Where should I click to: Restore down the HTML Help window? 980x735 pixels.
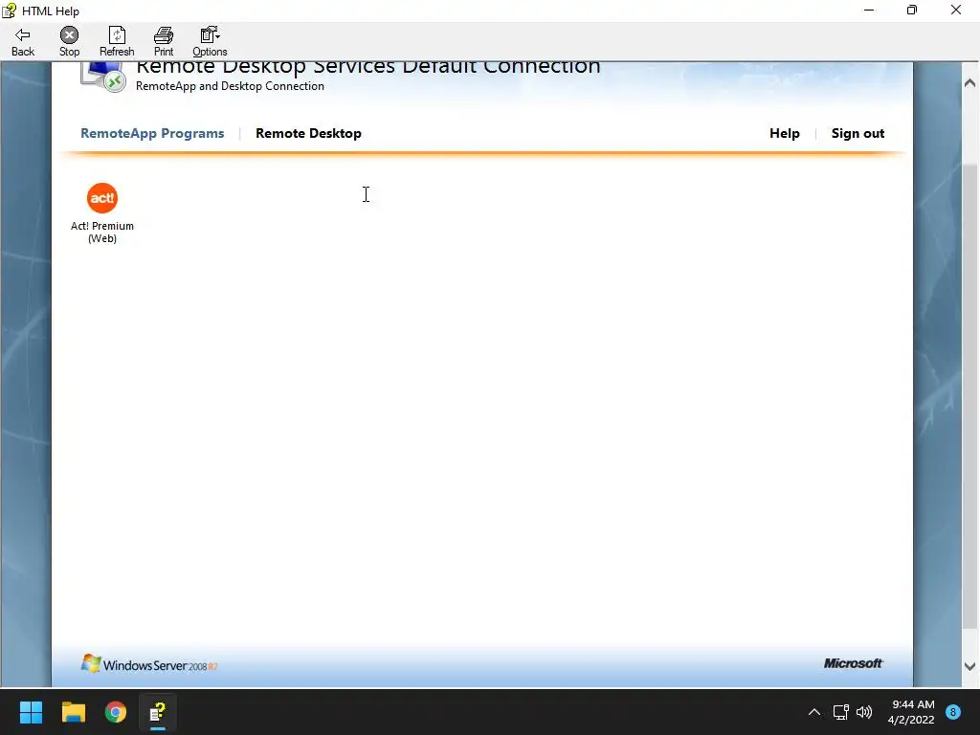point(912,10)
